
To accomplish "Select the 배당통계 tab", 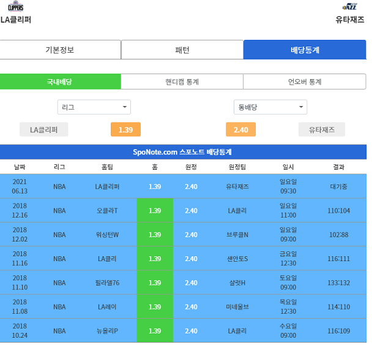I will (x=304, y=50).
